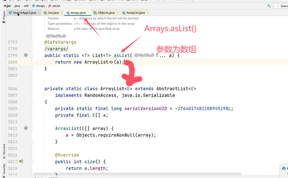Open the Project tool window
The height and width of the screenshot is (178, 288).
pos(4,17)
